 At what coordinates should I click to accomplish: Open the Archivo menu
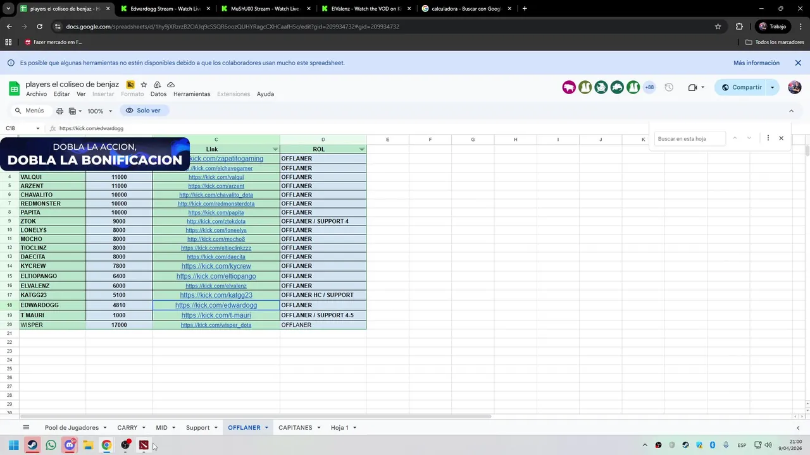36,94
